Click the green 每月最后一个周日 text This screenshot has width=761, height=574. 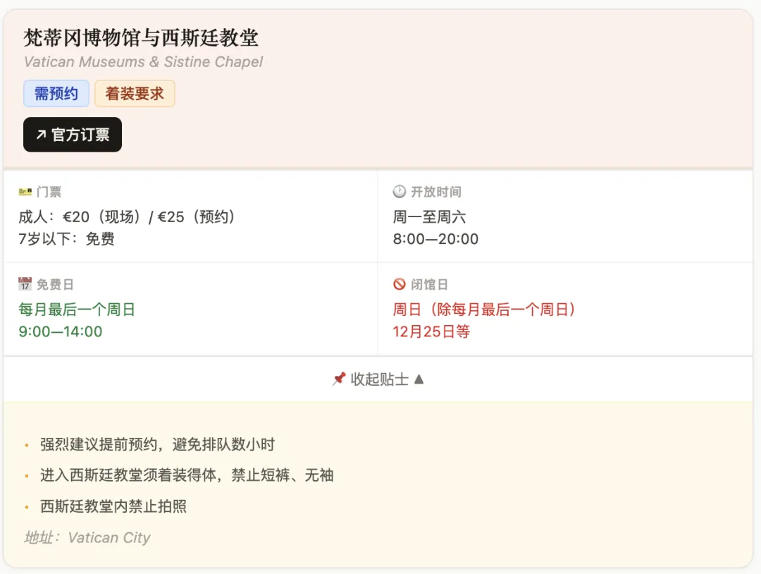click(x=77, y=310)
